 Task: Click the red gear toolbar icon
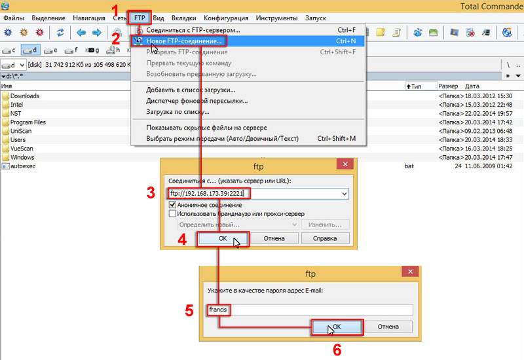[x=39, y=32]
